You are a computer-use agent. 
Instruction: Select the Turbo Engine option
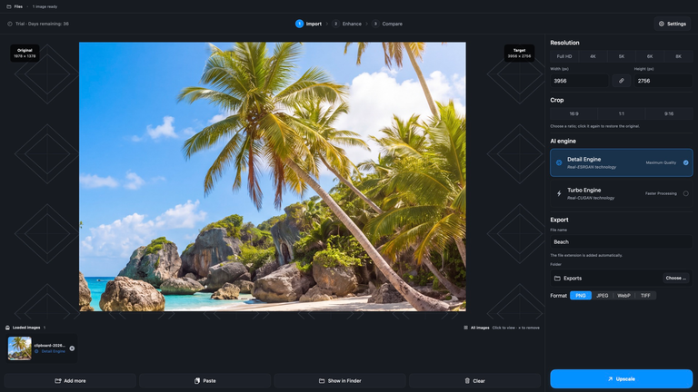coord(622,193)
